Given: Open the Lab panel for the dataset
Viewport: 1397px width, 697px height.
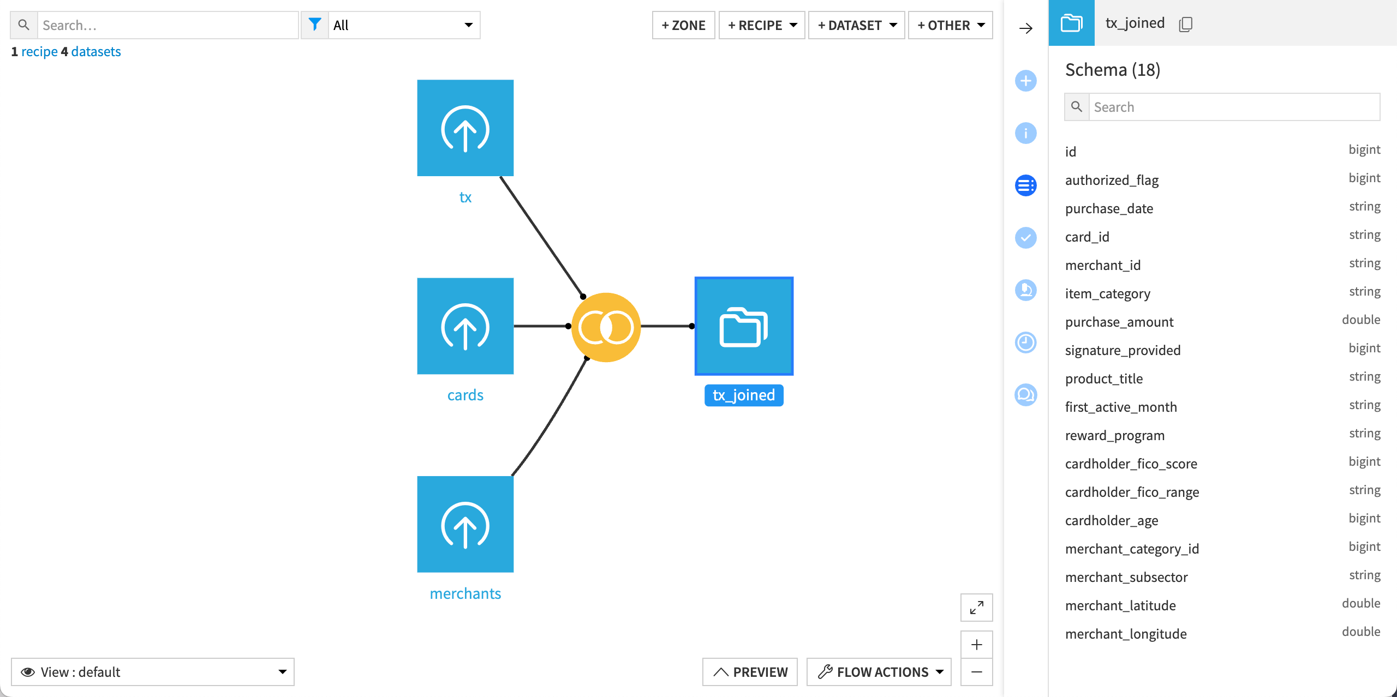Looking at the screenshot, I should (1026, 290).
